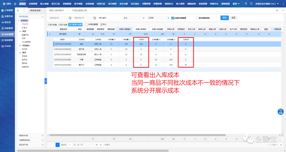Click the blue 搜索 button
The image size is (286, 152).
[x=225, y=18]
